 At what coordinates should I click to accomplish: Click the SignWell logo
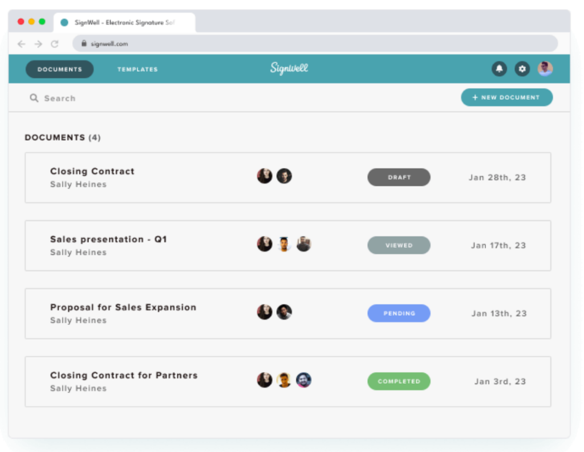(289, 68)
